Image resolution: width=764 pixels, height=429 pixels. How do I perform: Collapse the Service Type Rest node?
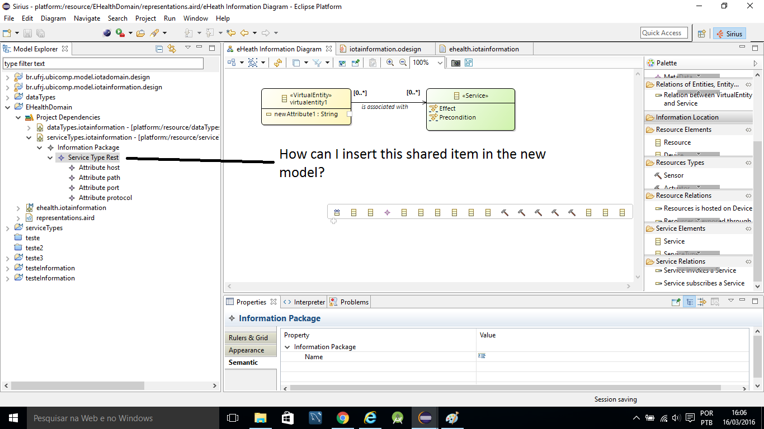click(50, 158)
